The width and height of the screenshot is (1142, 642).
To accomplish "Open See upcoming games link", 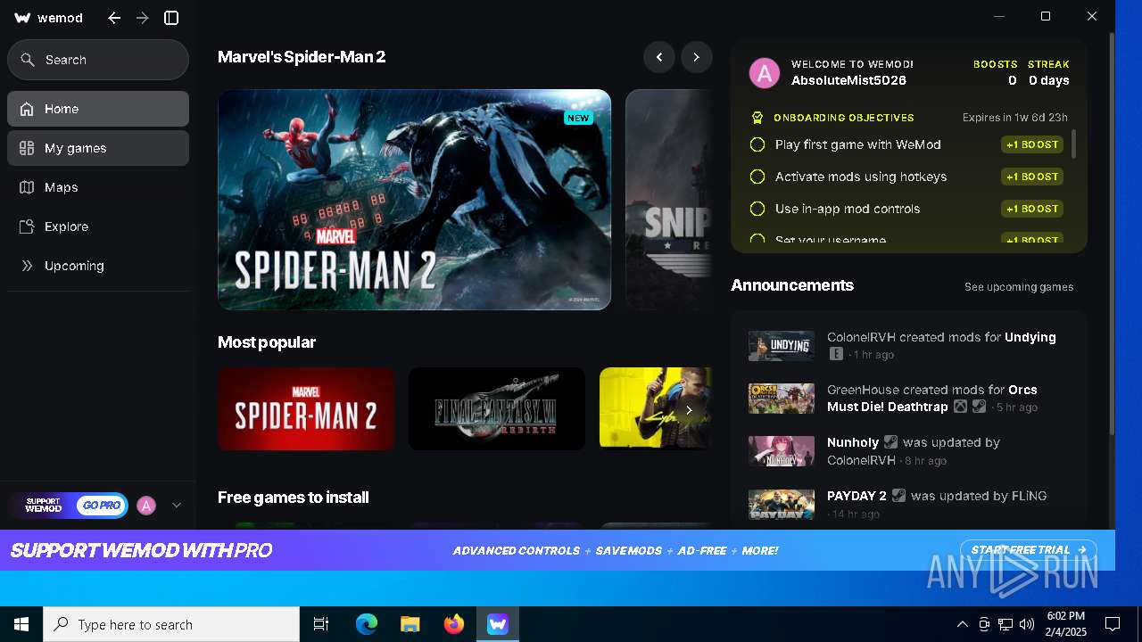I will tap(1019, 287).
